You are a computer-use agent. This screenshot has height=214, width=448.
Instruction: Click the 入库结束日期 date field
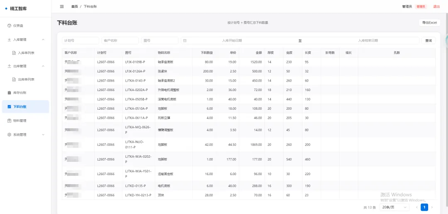point(368,41)
